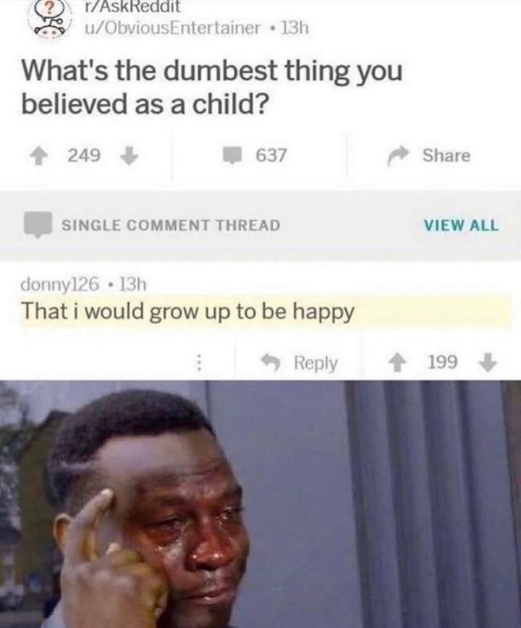Click VIEW ALL comments
The width and height of the screenshot is (521, 628).
tap(462, 226)
